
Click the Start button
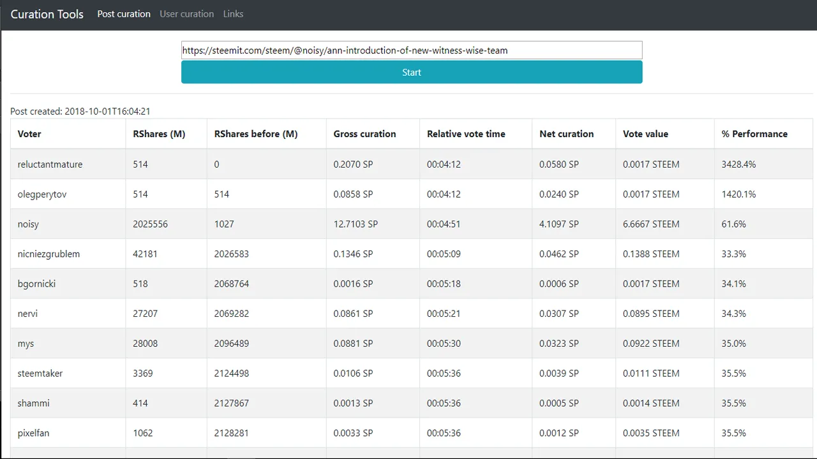click(x=412, y=72)
